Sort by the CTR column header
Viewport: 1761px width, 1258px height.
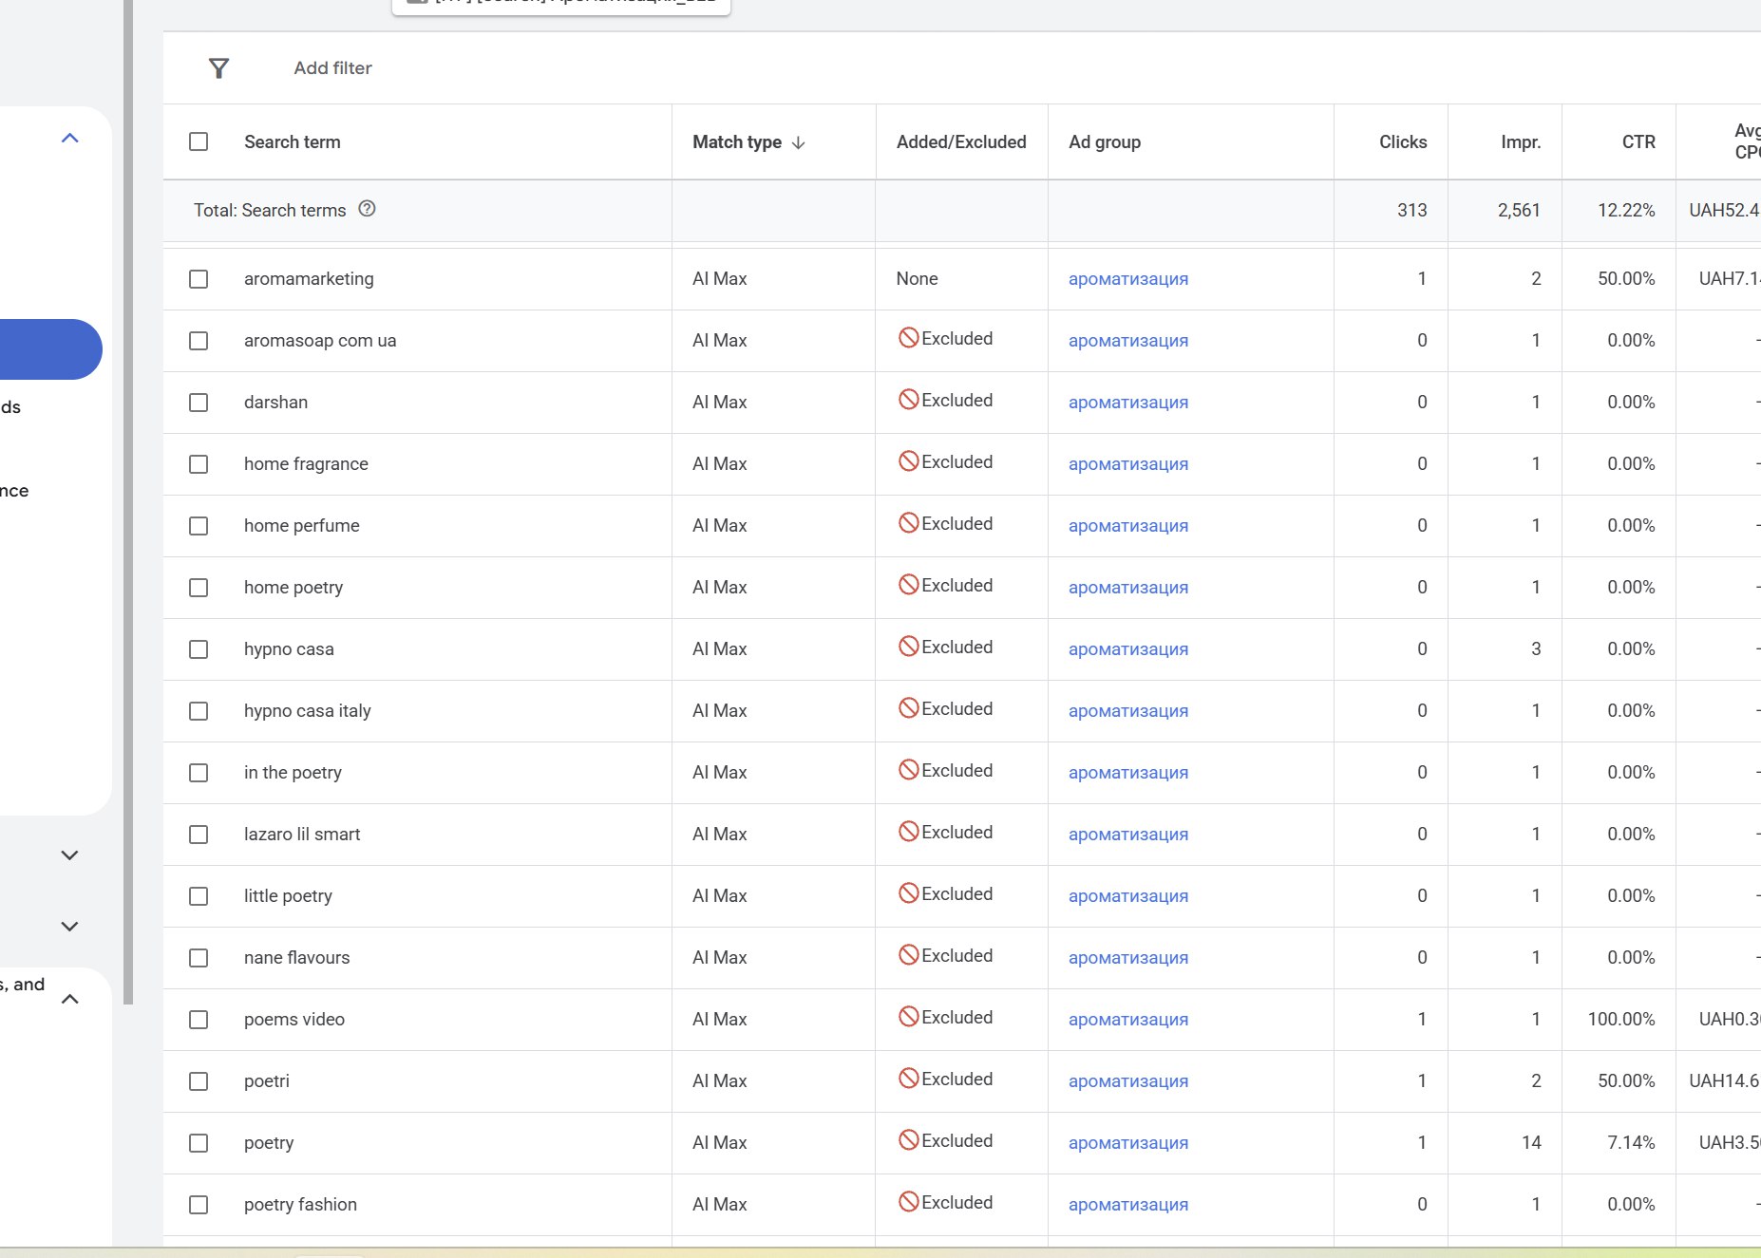tap(1638, 141)
